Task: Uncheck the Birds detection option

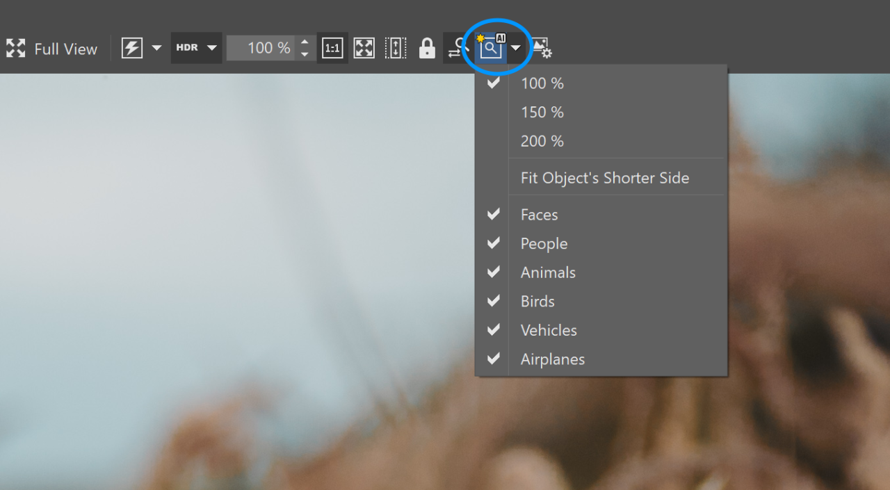Action: pyautogui.click(x=537, y=302)
